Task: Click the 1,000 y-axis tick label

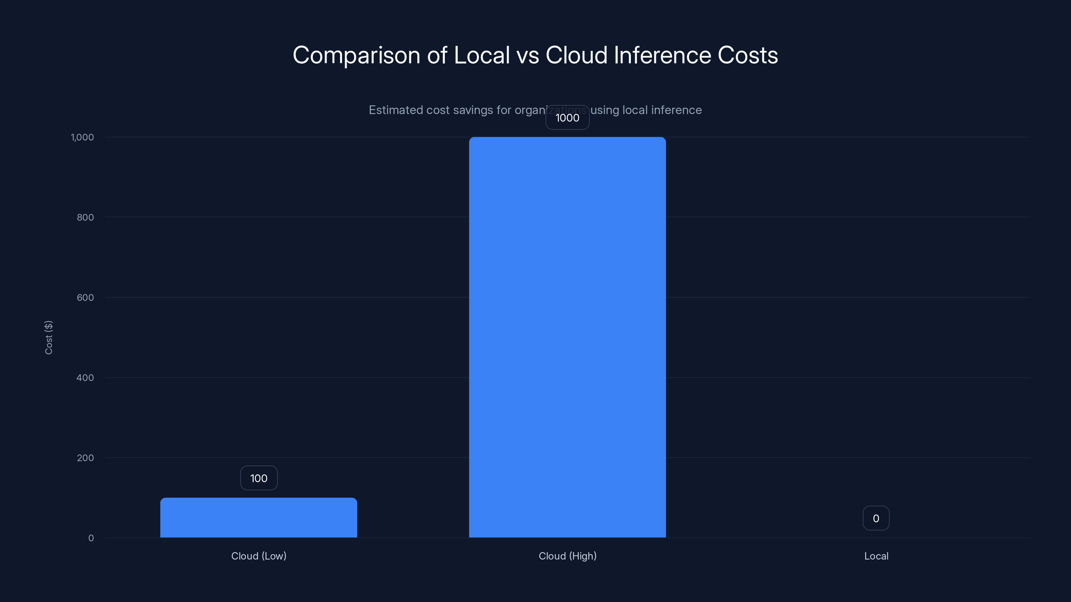Action: pos(82,137)
